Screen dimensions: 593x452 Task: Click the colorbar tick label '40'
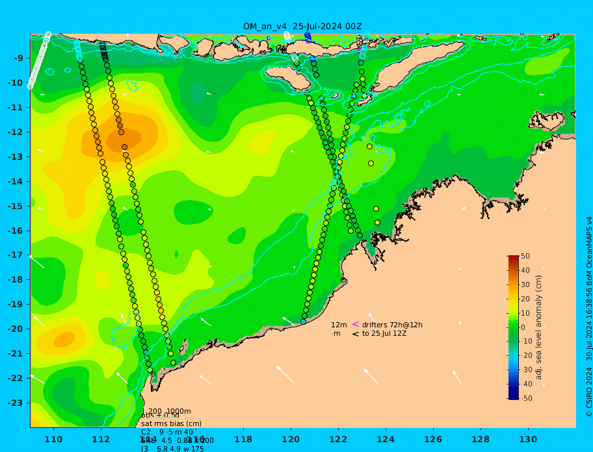click(x=525, y=270)
